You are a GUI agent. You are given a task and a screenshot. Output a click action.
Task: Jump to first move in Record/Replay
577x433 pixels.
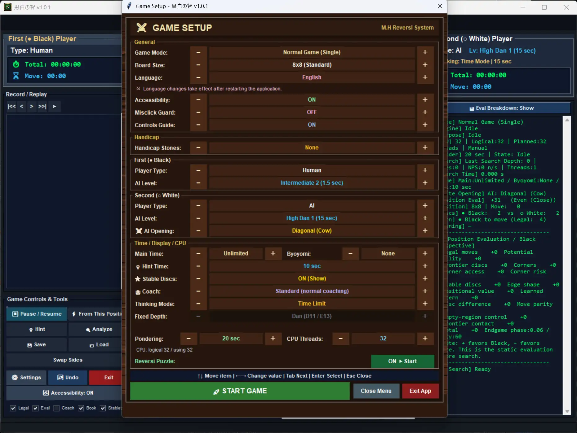click(12, 107)
